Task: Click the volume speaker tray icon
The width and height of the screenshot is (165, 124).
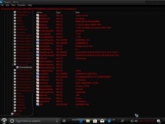Action: (136, 121)
